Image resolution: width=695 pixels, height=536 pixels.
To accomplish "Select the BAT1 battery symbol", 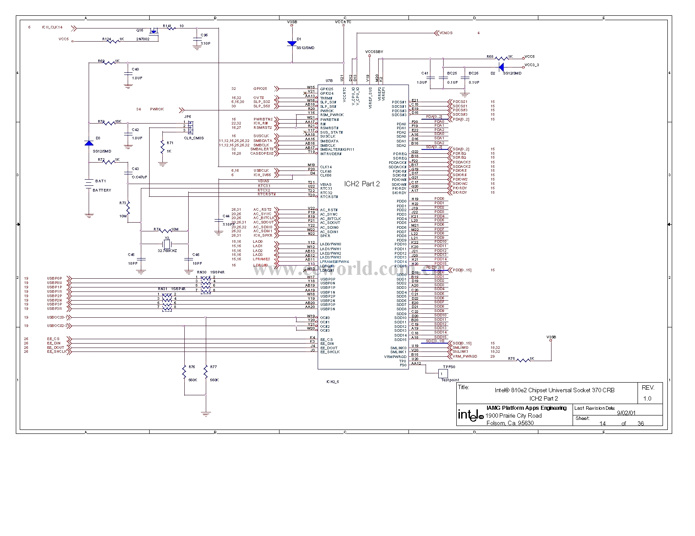I will tap(89, 185).
